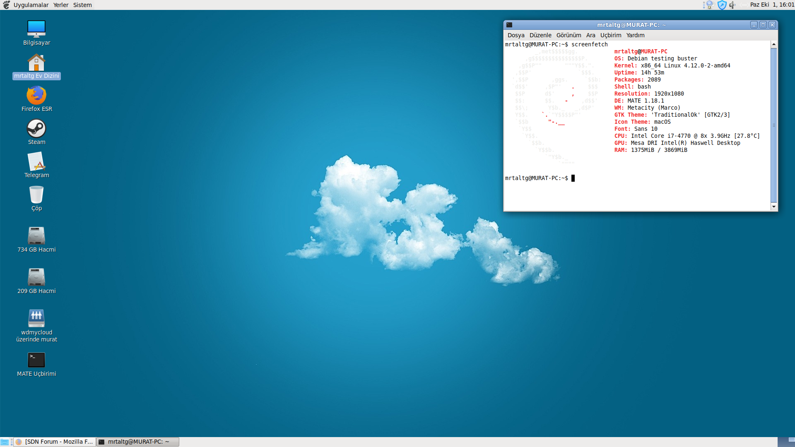
Task: Click the clock showing Paz Eki 1, 16:01
Action: tap(771, 5)
